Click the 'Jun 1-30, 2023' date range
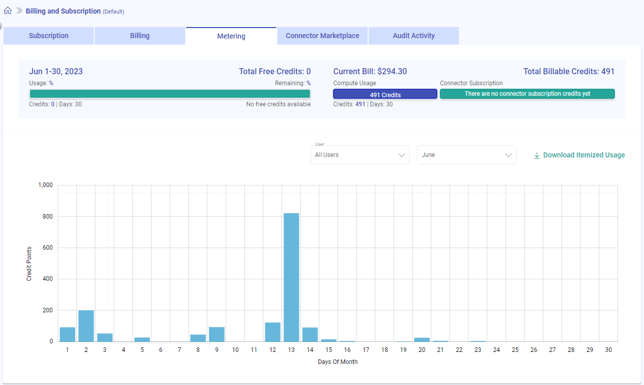644x385 pixels. [x=56, y=72]
